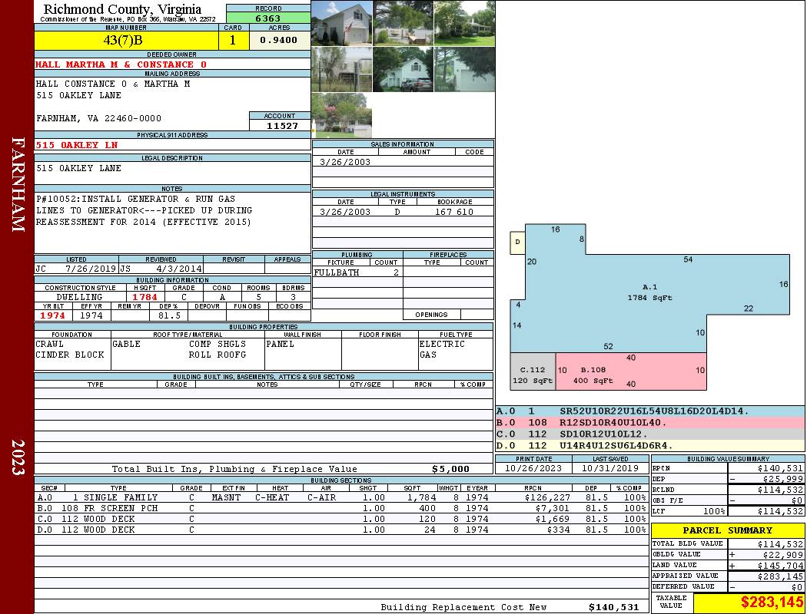Click the reviewed date 4/3/2014
The height and width of the screenshot is (614, 807).
(178, 268)
